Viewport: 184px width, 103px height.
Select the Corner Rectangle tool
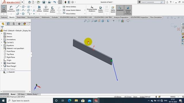coord(18,10)
